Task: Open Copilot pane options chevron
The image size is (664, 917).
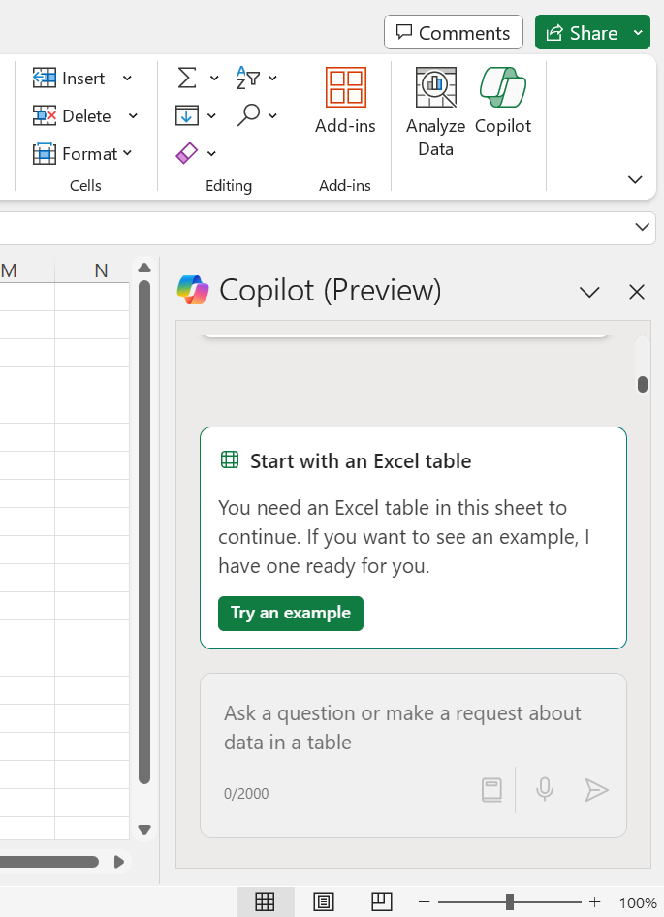Action: click(589, 292)
